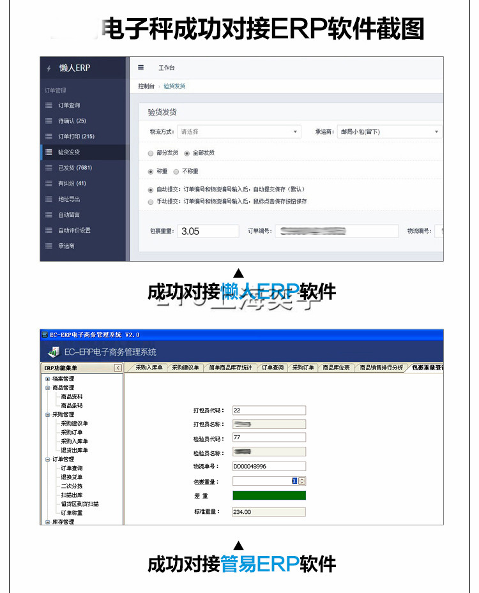Switch to the 商品销售排行分析 tab
This screenshot has width=479, height=593.
click(381, 368)
